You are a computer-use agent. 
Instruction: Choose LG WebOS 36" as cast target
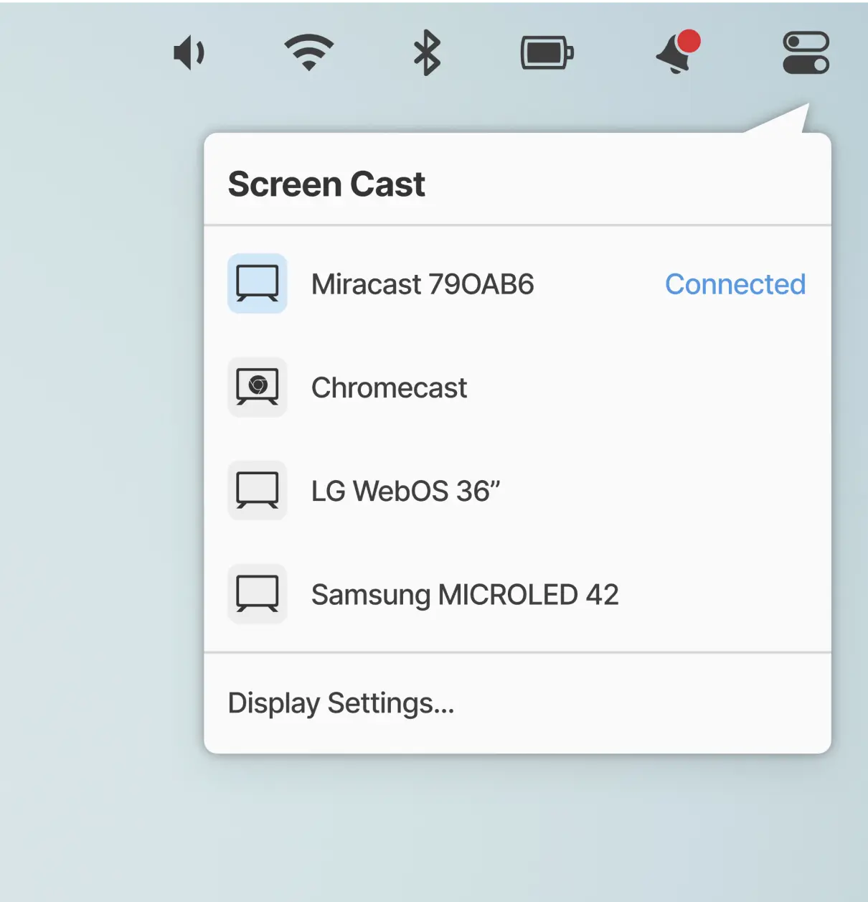tap(405, 491)
